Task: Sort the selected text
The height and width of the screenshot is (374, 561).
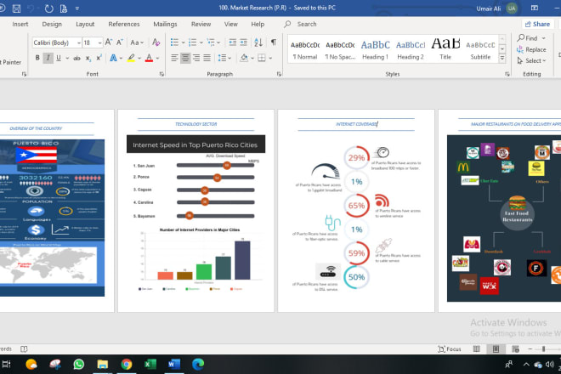Action: [258, 42]
